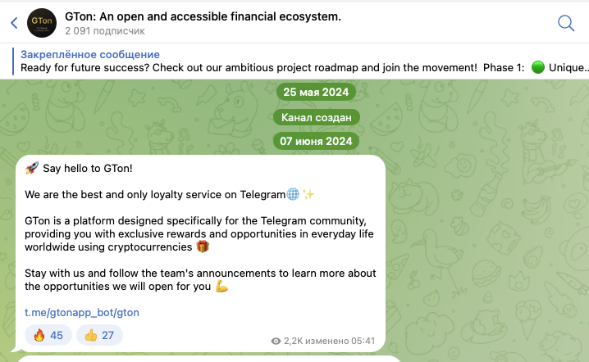Open the GTon channel avatar
This screenshot has width=589, height=362.
coord(42,23)
